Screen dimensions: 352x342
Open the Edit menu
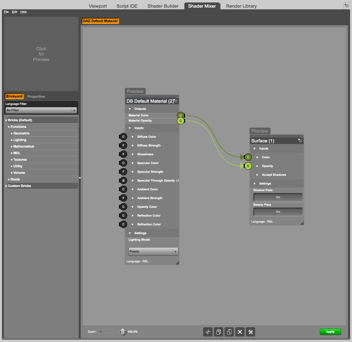point(14,12)
